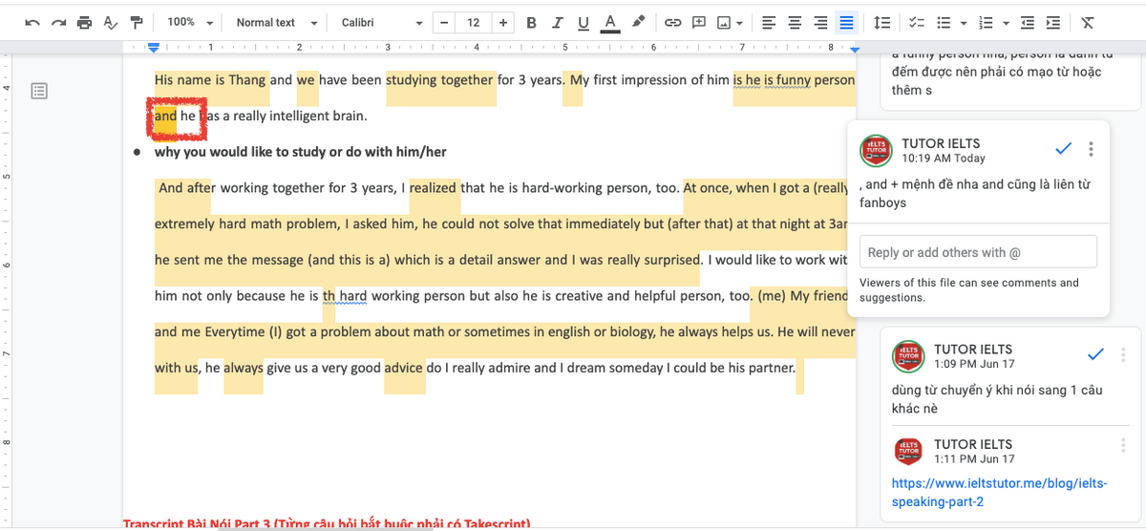
Task: Toggle bold formatting
Action: tap(532, 22)
